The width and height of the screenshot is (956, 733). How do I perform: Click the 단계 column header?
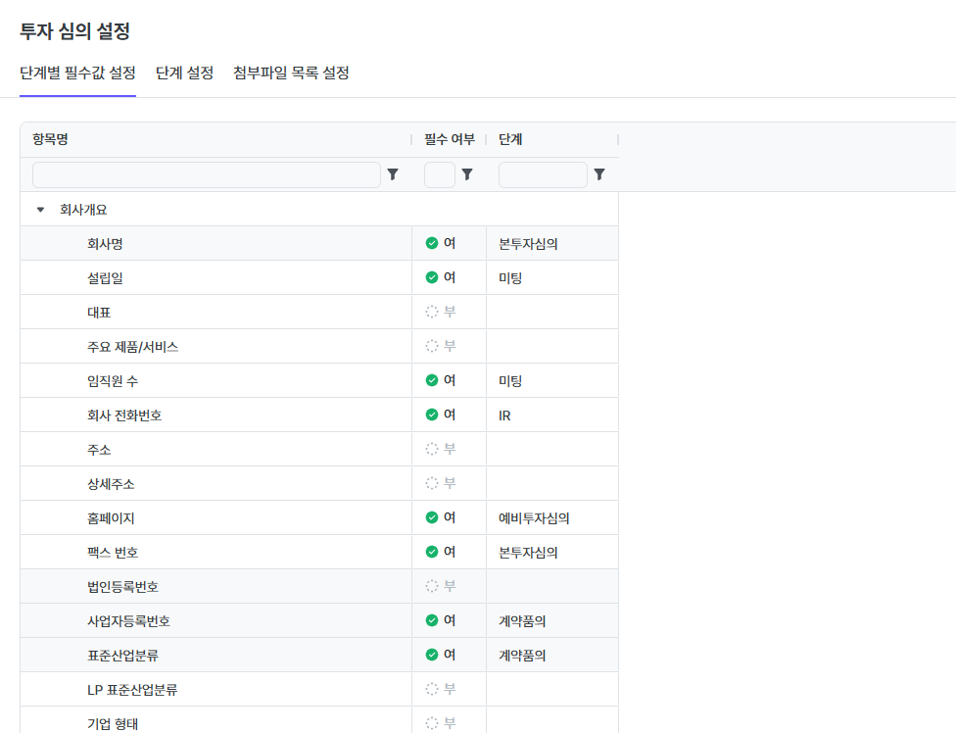coord(510,140)
